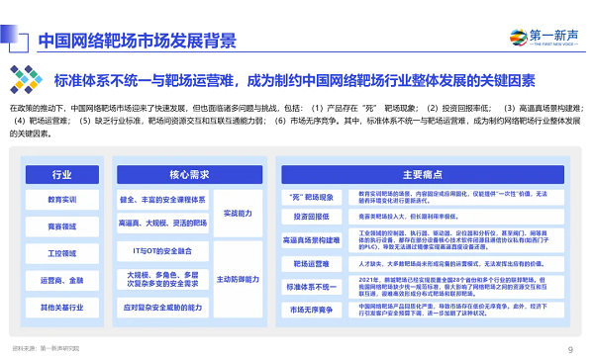Click the description beginning 人才缺失
Viewport: 594px width, 360px height.
(x=456, y=264)
